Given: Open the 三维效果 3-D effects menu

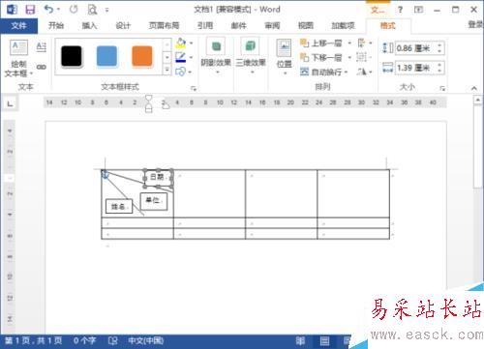Looking at the screenshot, I should pyautogui.click(x=251, y=56).
